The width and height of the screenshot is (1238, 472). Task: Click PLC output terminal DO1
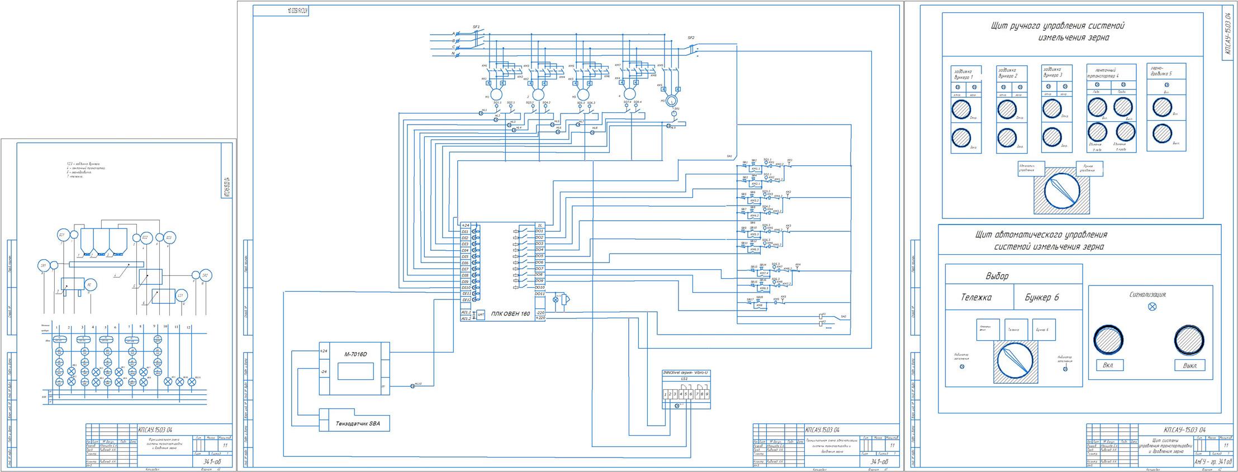(x=539, y=231)
